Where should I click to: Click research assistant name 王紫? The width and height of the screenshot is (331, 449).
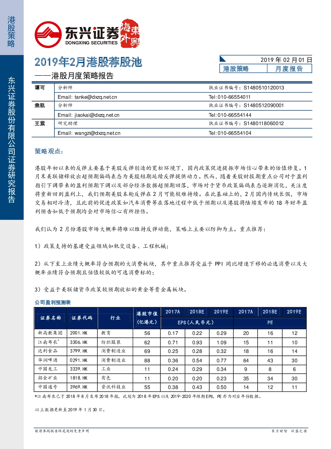pos(40,123)
